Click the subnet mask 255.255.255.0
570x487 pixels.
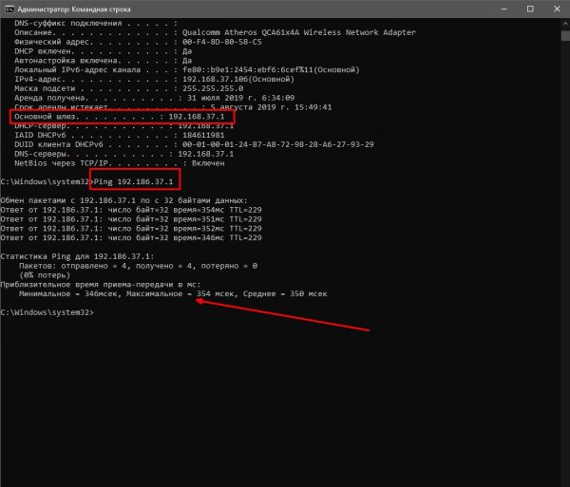[x=213, y=88]
